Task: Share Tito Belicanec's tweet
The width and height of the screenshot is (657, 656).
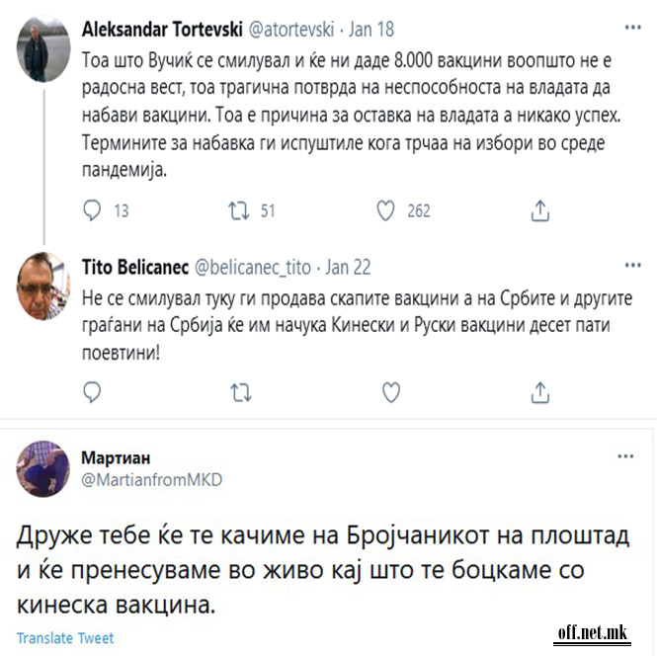Action: [x=540, y=393]
